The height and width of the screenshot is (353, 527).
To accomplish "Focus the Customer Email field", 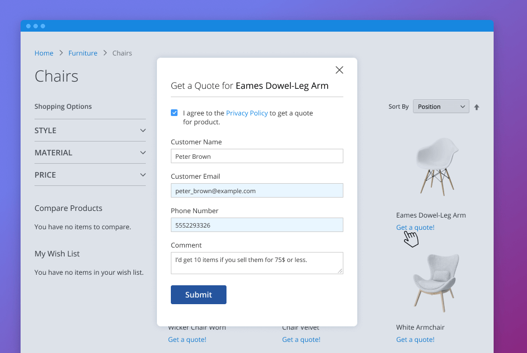I will click(257, 190).
